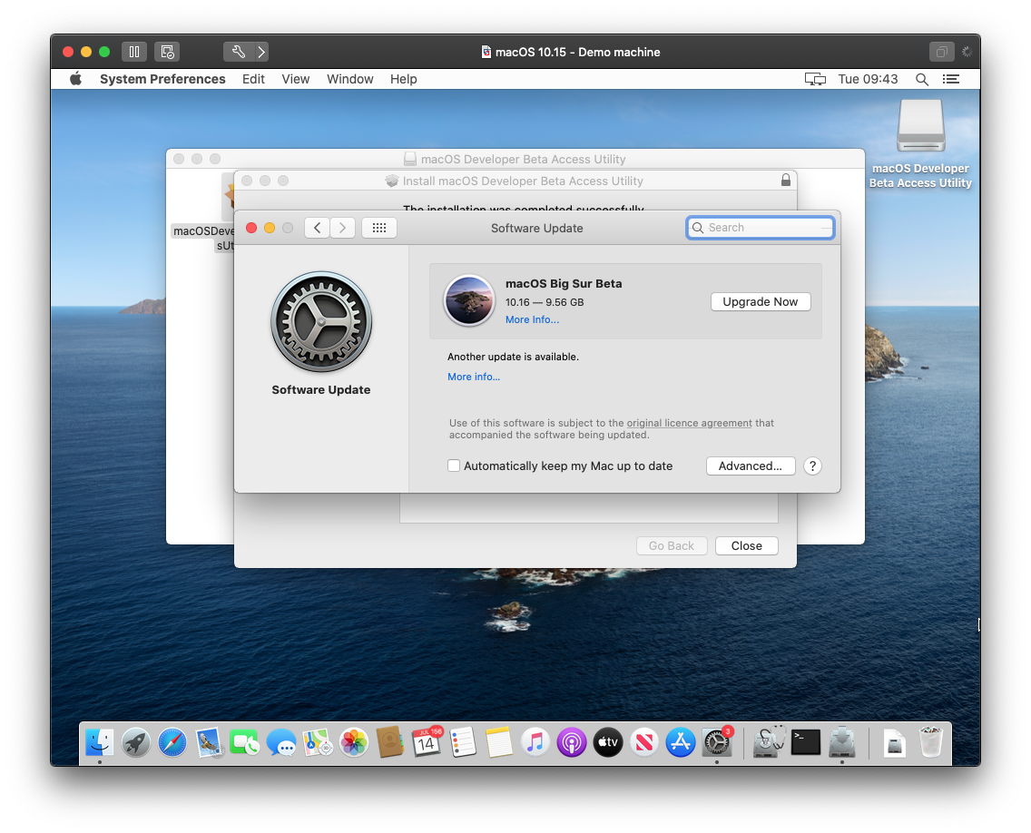
Task: Click the Upgrade Now button
Action: (x=761, y=302)
